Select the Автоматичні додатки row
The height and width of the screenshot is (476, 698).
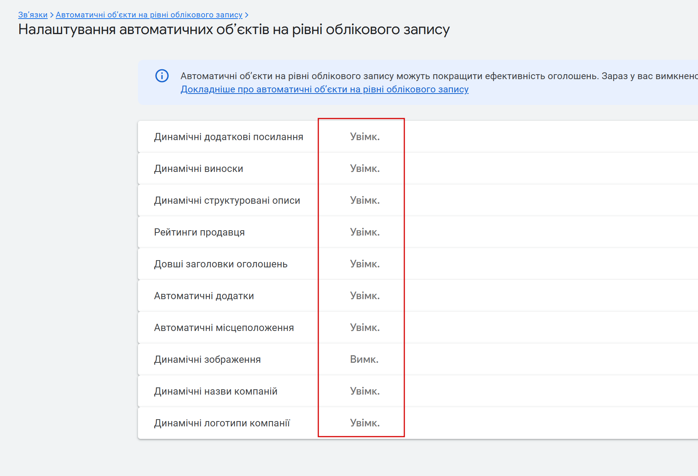tap(204, 296)
